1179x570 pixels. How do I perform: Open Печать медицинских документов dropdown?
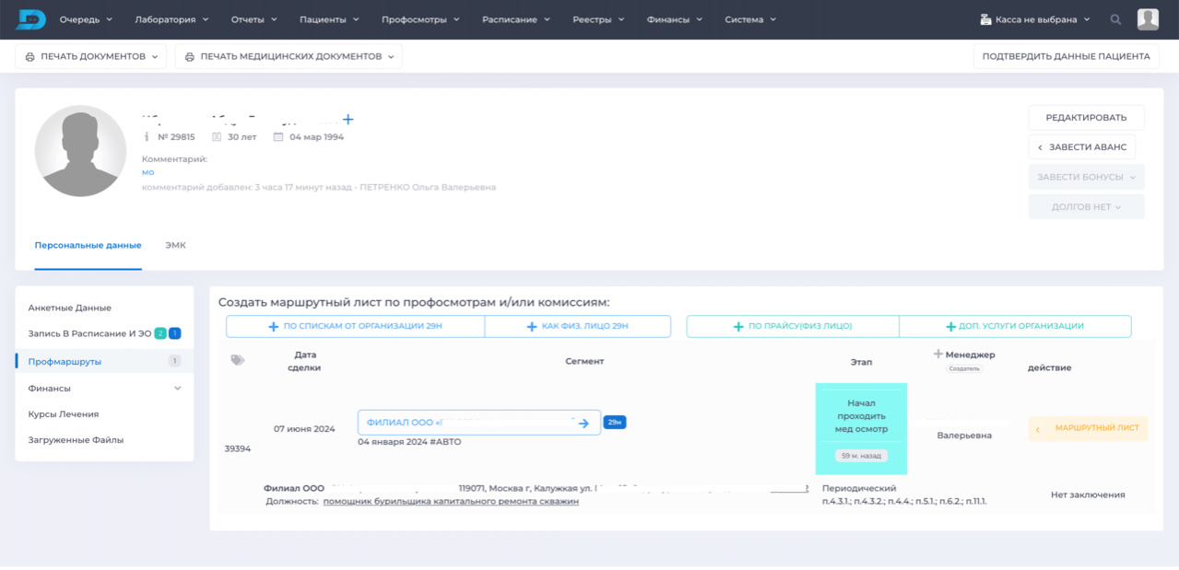coord(289,56)
